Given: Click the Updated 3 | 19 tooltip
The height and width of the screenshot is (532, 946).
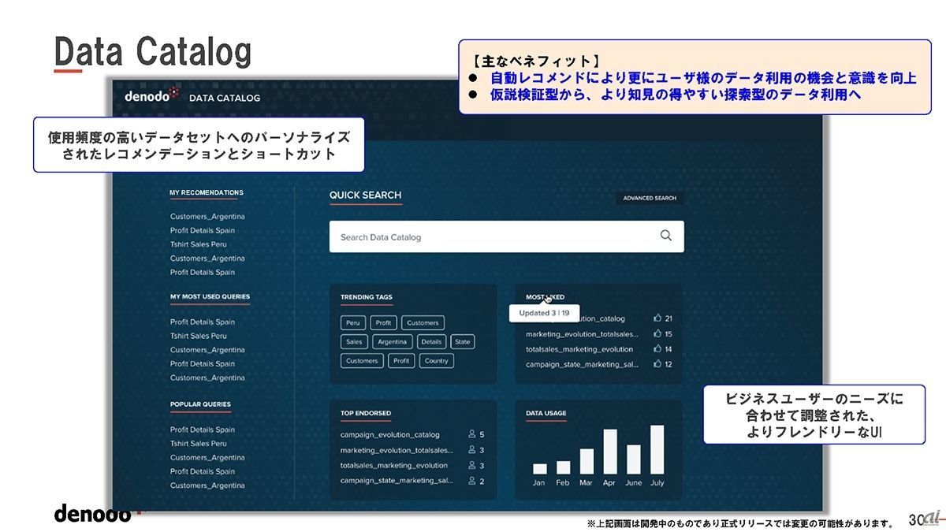Looking at the screenshot, I should 544,313.
